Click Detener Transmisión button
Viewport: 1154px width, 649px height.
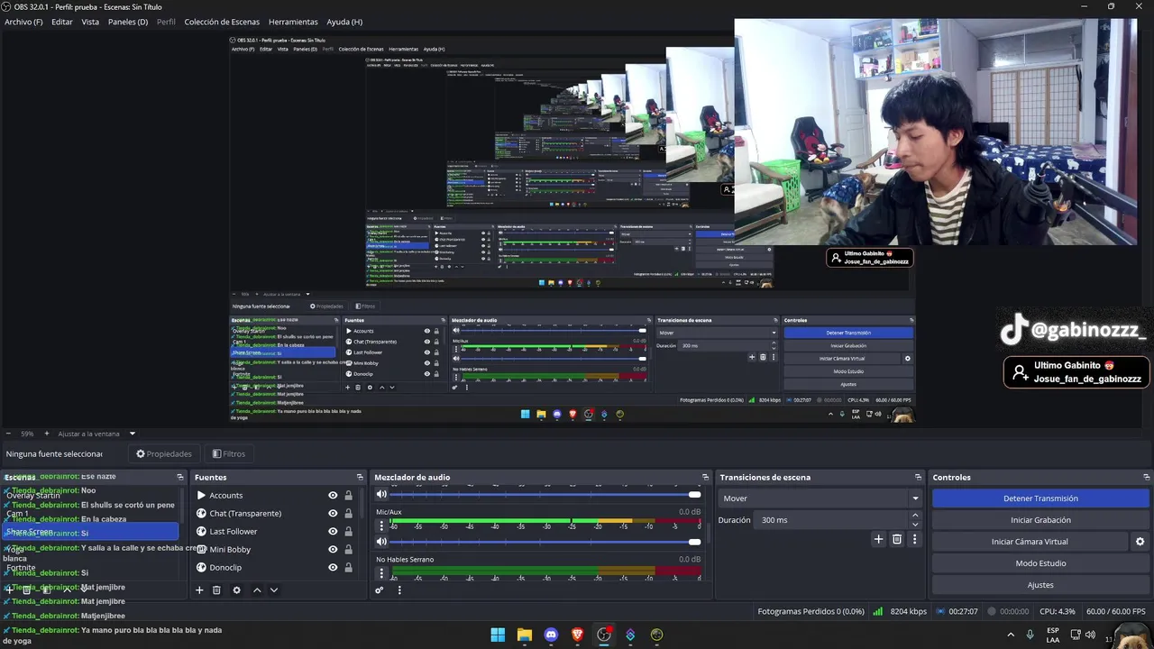point(1040,498)
